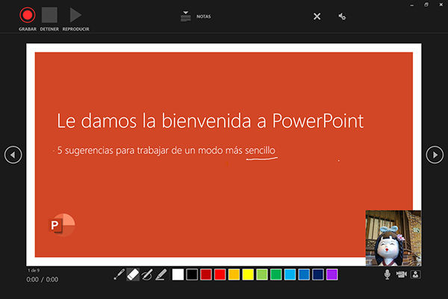This screenshot has height=299, width=448.
Task: Pick the bright red ink color
Action: [220, 274]
